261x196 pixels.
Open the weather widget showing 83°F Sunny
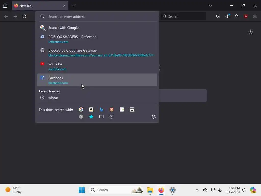pos(14,190)
